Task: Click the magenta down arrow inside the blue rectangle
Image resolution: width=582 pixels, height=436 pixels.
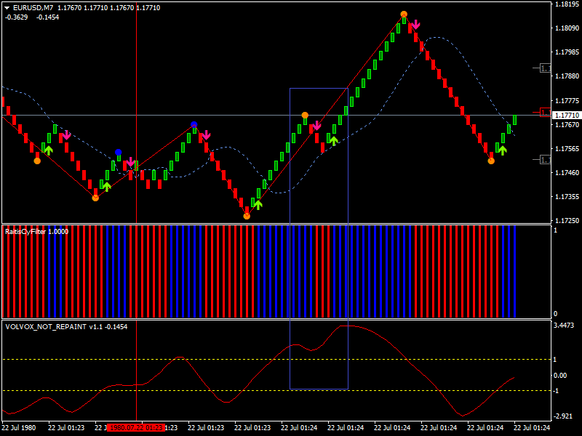Action: 316,126
